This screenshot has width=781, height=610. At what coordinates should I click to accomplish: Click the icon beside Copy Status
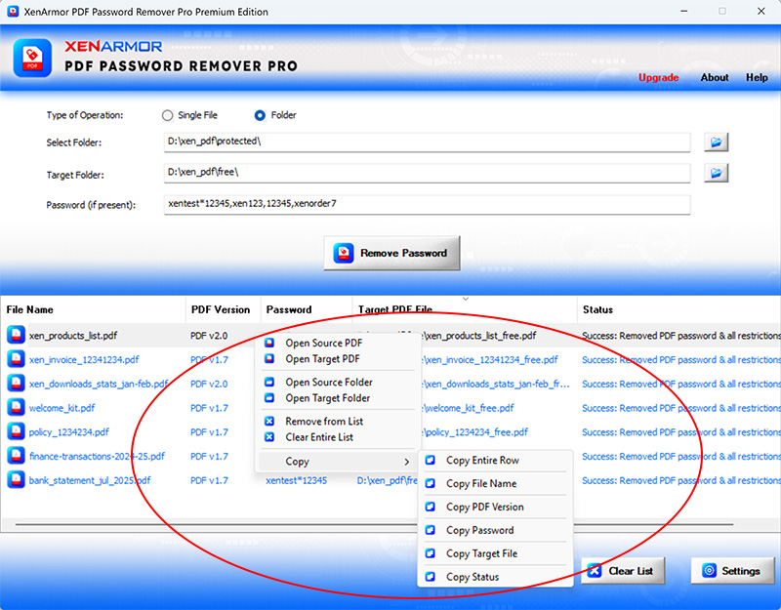coord(431,577)
